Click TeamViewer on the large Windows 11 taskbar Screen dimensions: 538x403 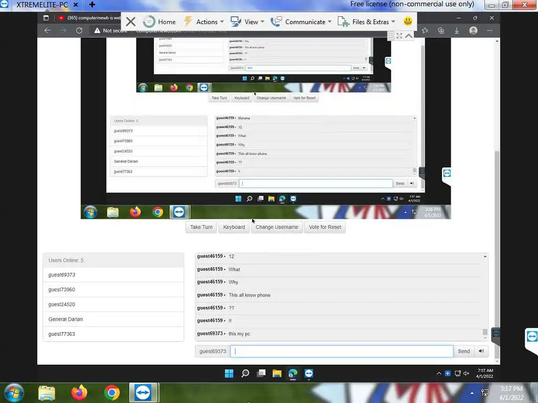point(309,374)
